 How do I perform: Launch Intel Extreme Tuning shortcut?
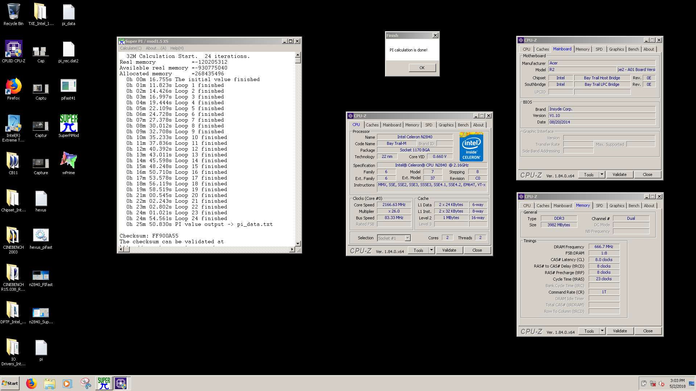click(13, 128)
